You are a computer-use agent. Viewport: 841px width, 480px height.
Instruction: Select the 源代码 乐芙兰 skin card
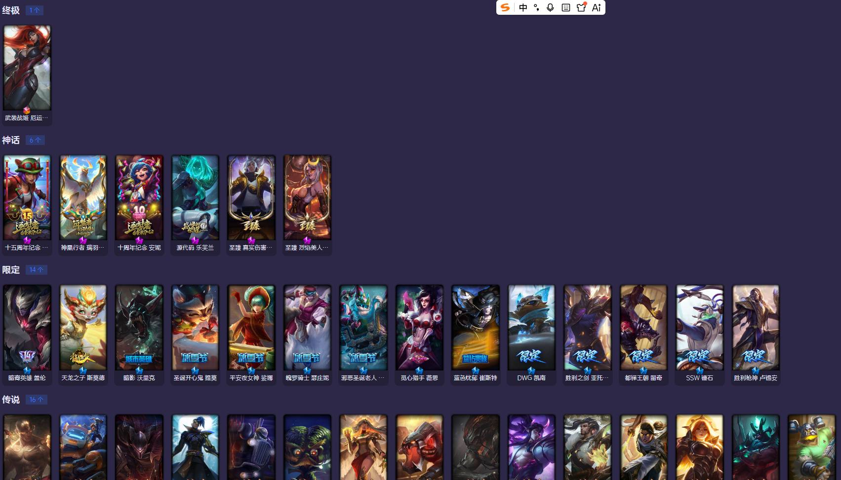coord(195,204)
